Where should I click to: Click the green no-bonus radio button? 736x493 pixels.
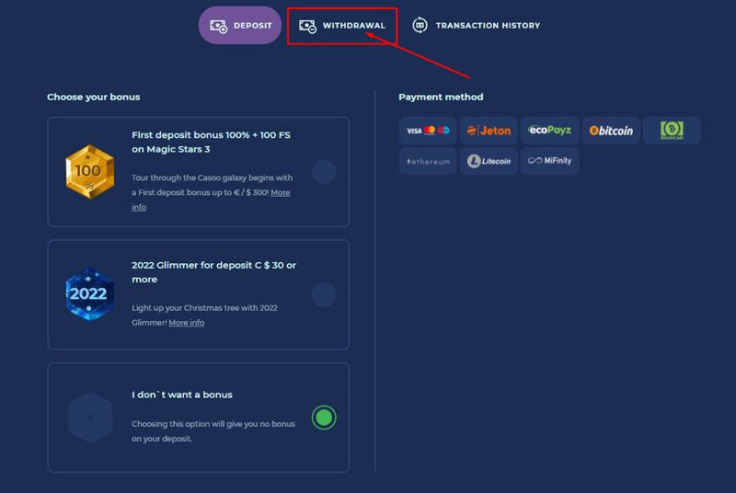pyautogui.click(x=324, y=418)
